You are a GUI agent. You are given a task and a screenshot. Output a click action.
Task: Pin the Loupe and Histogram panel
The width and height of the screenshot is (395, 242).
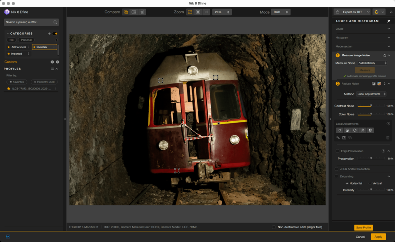(388, 21)
